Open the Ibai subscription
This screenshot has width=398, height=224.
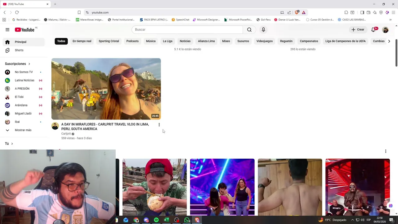tap(24, 122)
